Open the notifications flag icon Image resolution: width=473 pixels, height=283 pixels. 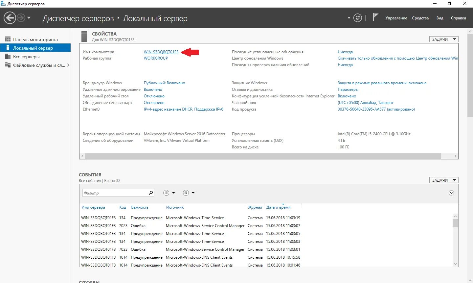375,17
